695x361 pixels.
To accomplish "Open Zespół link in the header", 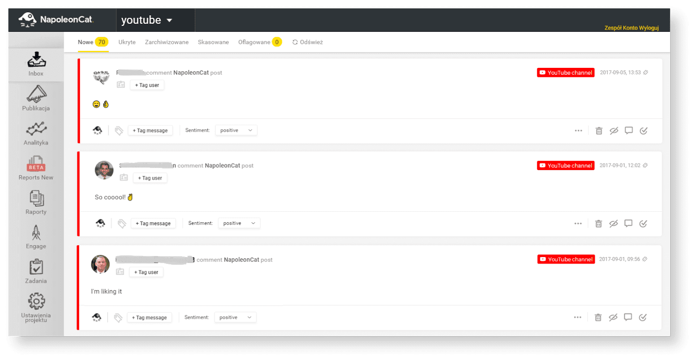I will click(613, 28).
